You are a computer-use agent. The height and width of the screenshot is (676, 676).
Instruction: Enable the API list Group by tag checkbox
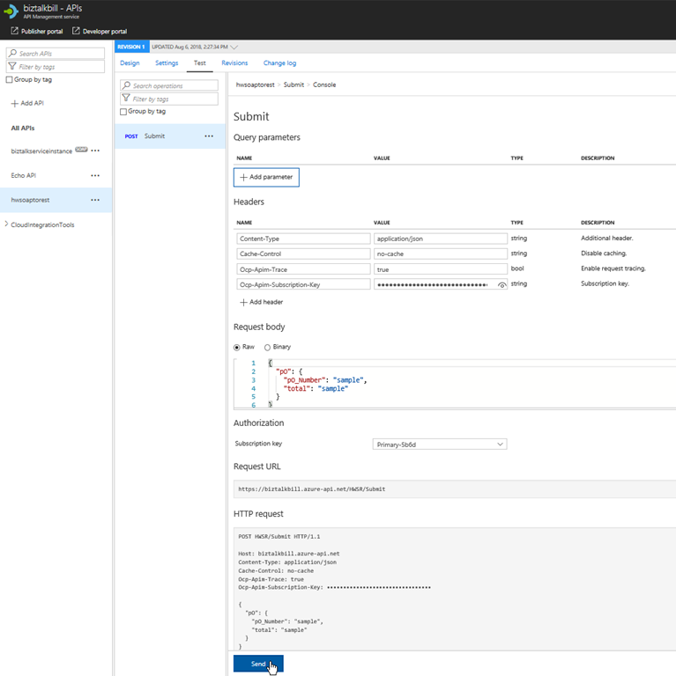coord(9,80)
